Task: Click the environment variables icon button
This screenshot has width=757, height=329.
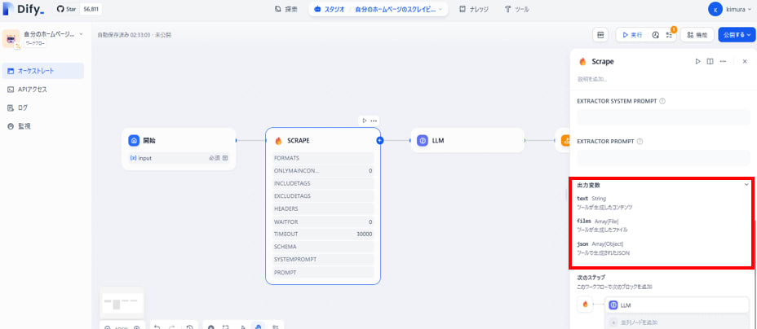Action: coord(600,35)
